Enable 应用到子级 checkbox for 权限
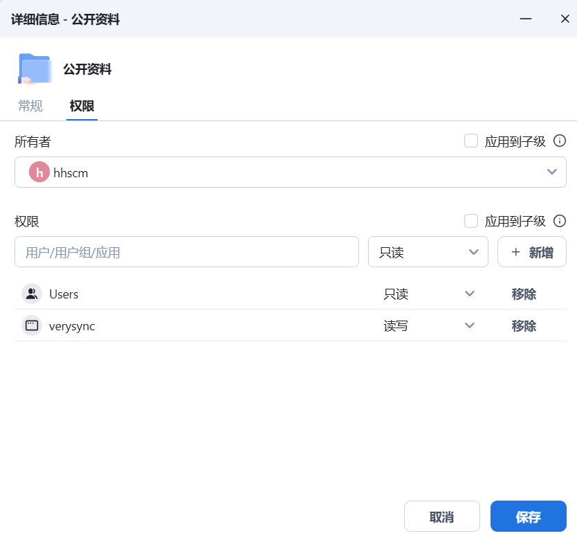The height and width of the screenshot is (547, 577). point(470,221)
